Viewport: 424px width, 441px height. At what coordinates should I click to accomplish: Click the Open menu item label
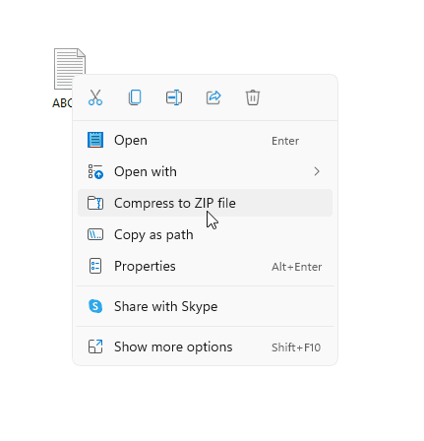pyautogui.click(x=131, y=141)
